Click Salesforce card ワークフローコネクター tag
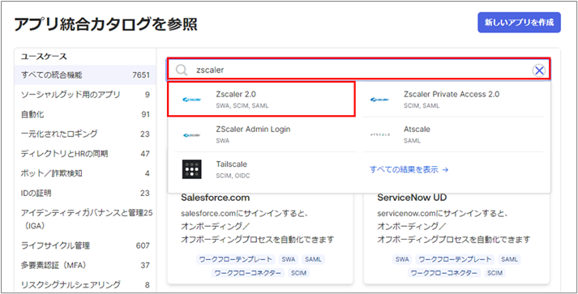The image size is (578, 294). click(x=248, y=273)
